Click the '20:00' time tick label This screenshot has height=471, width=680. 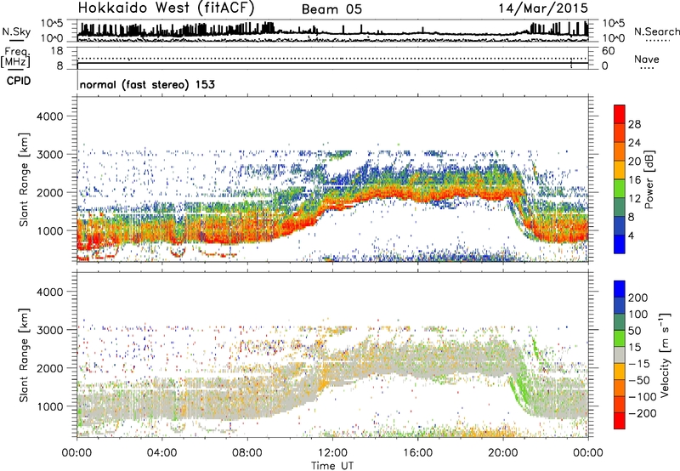click(x=502, y=453)
